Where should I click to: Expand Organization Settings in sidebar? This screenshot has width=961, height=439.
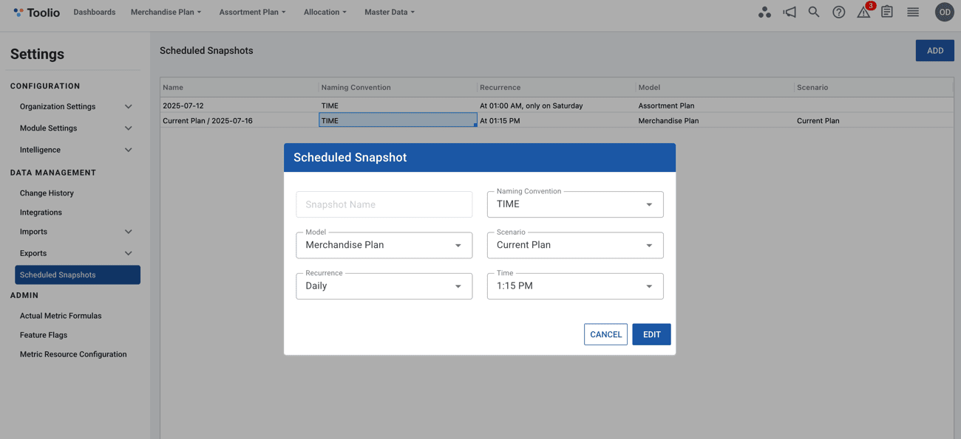coord(76,106)
